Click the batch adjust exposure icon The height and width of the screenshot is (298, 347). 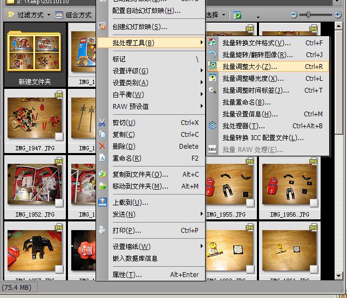[212, 78]
